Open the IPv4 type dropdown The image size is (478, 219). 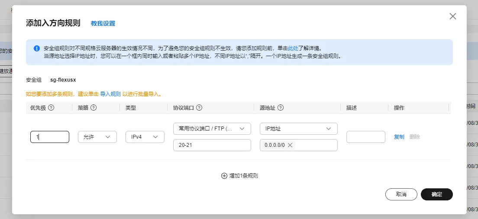pyautogui.click(x=145, y=137)
